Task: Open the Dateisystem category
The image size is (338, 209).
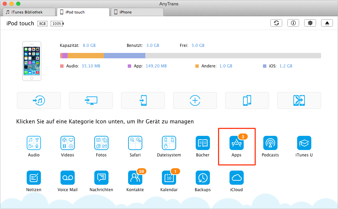Action: coord(169,143)
